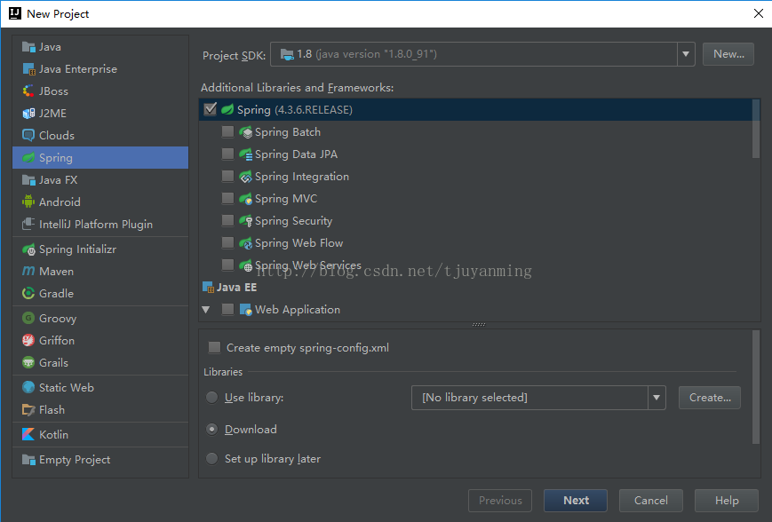Click the Static Web globe icon
The image size is (772, 522).
[x=28, y=387]
